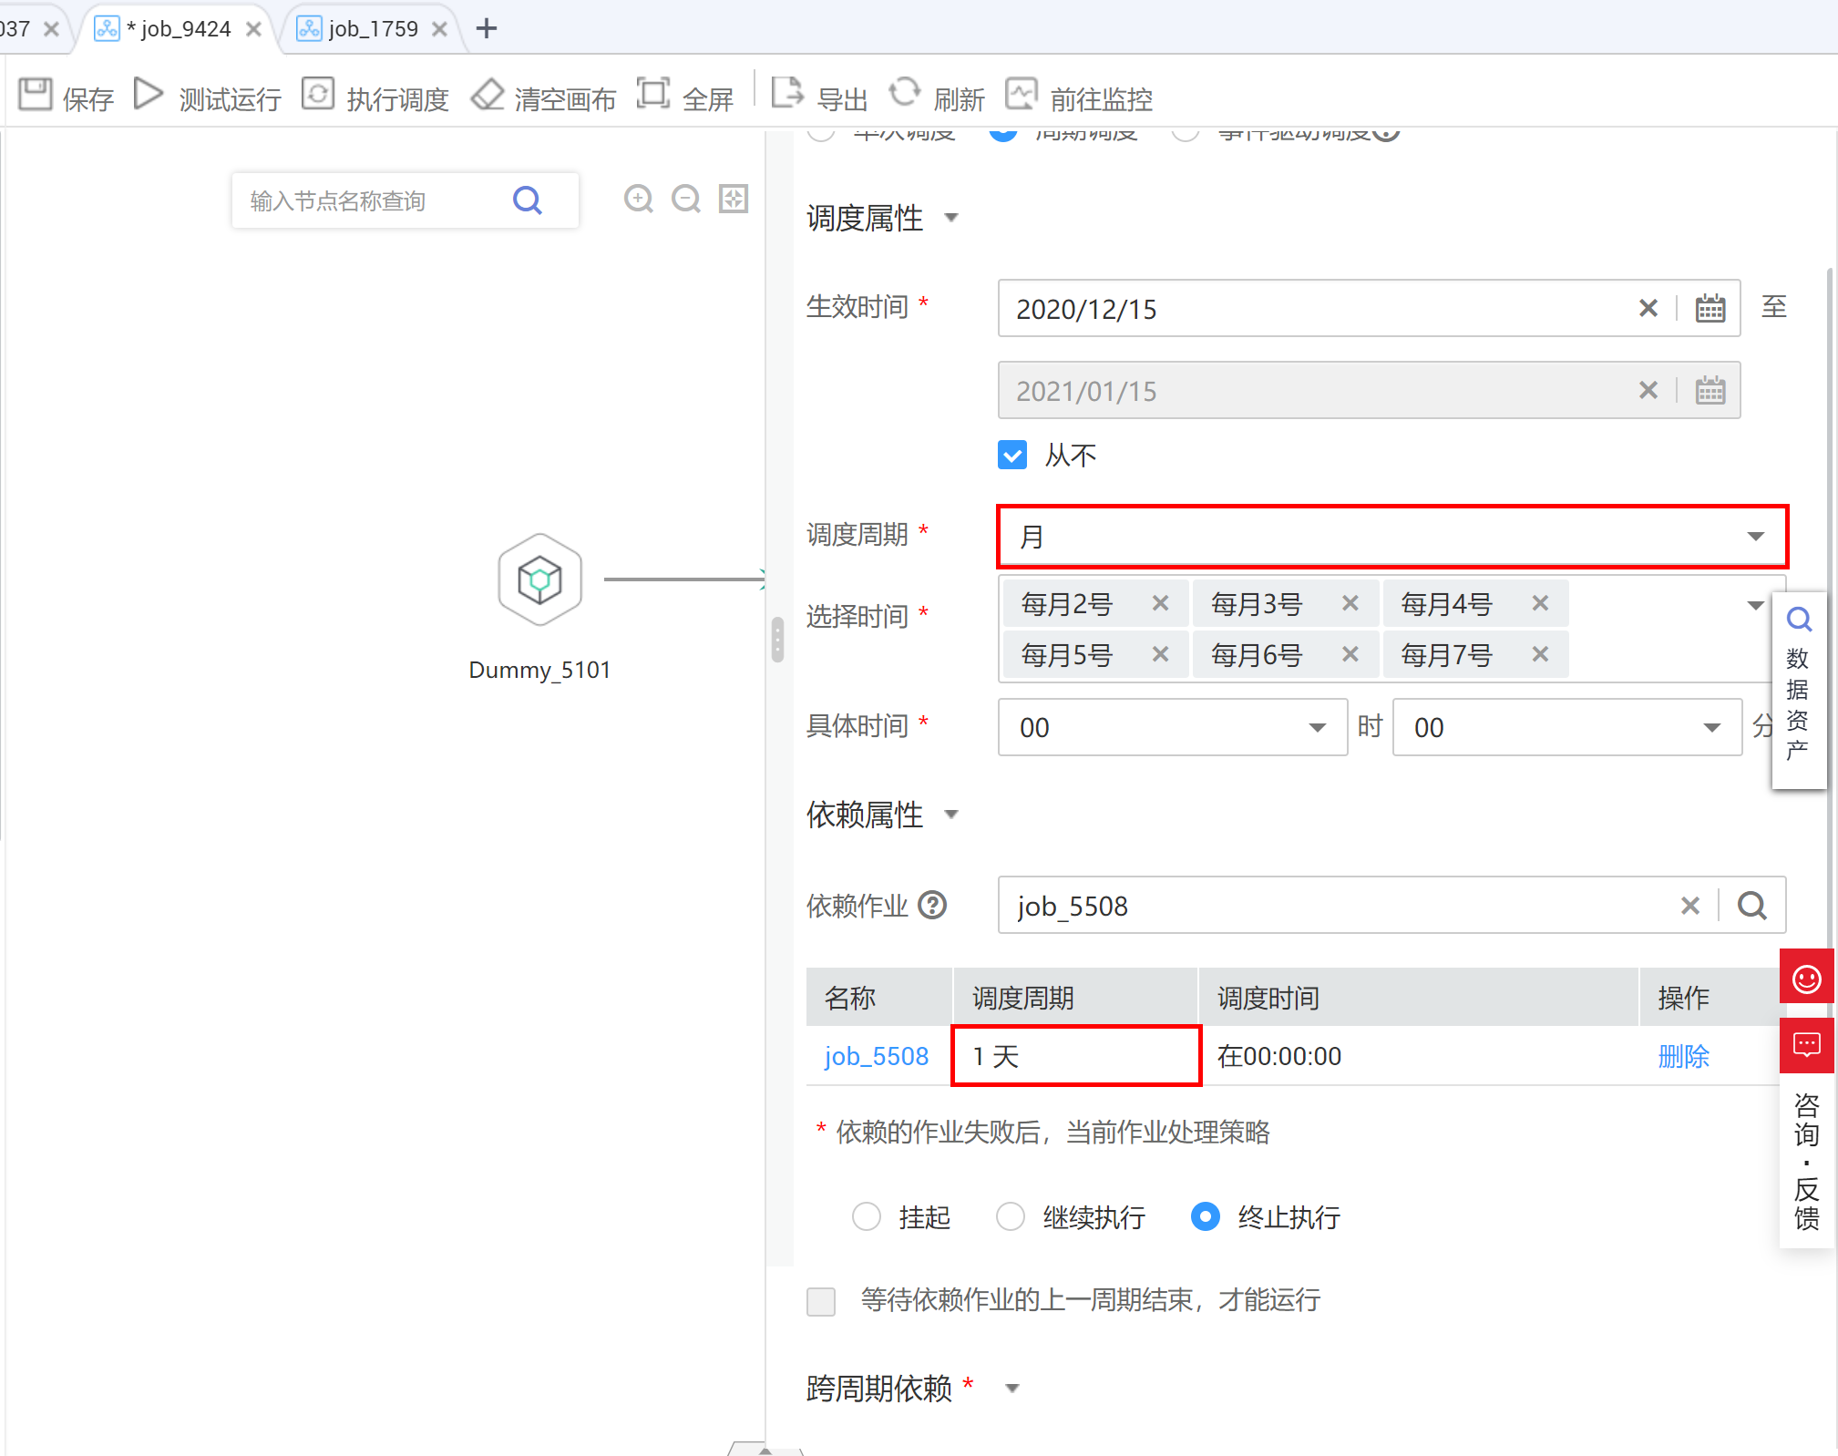Click search icon in dependency job field

[x=1751, y=906]
